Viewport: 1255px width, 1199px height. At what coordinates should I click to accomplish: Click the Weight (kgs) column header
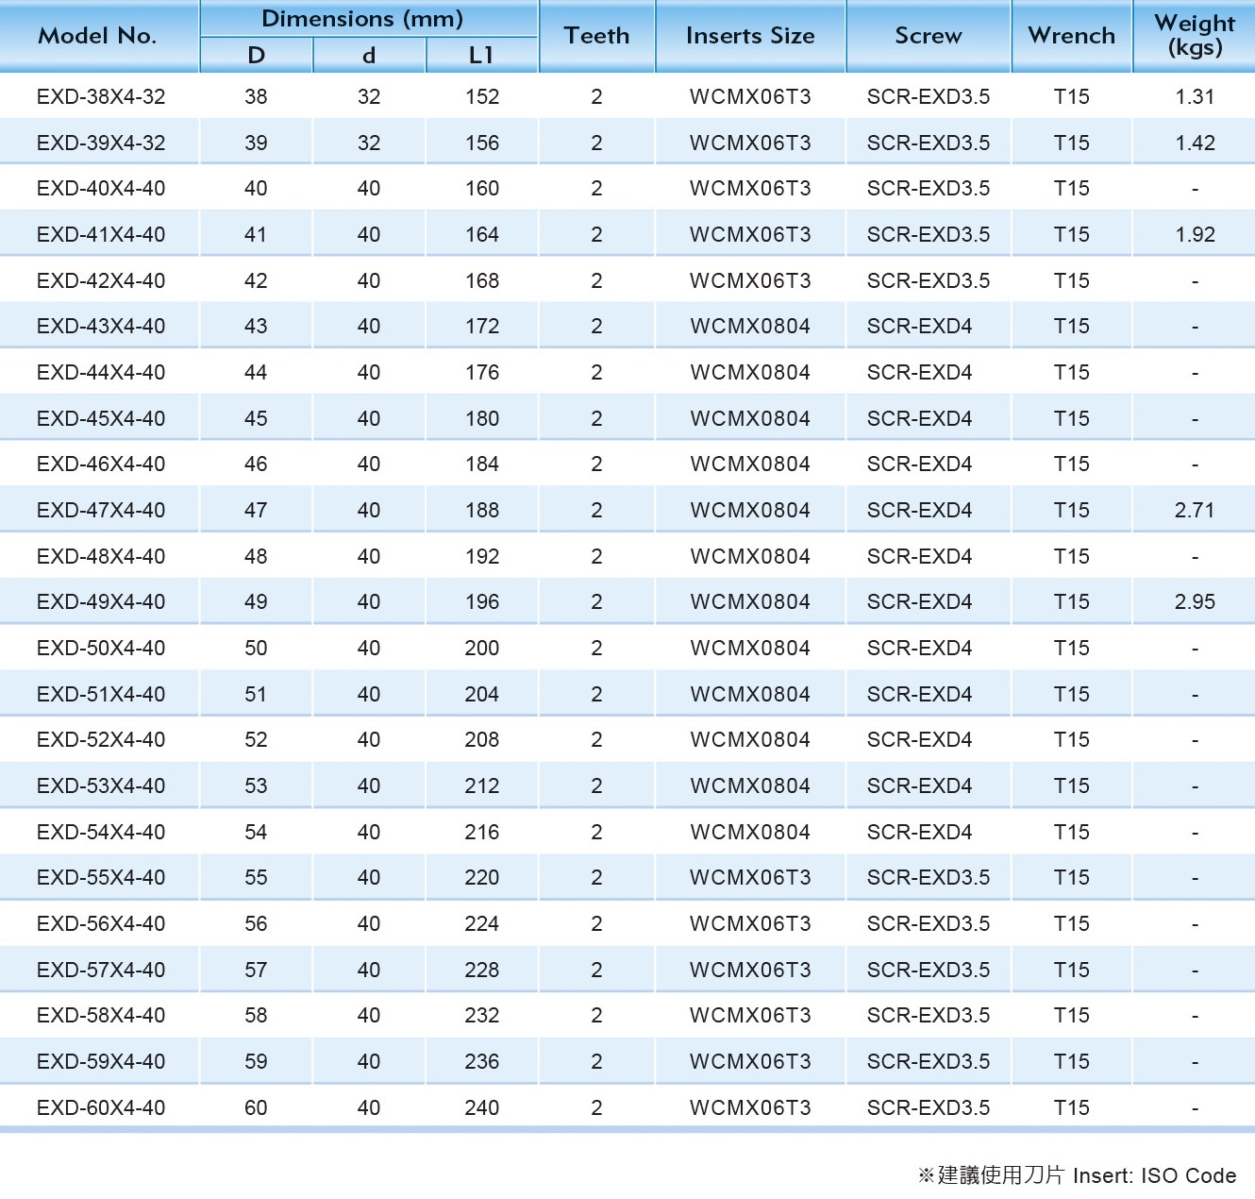coord(1194,35)
